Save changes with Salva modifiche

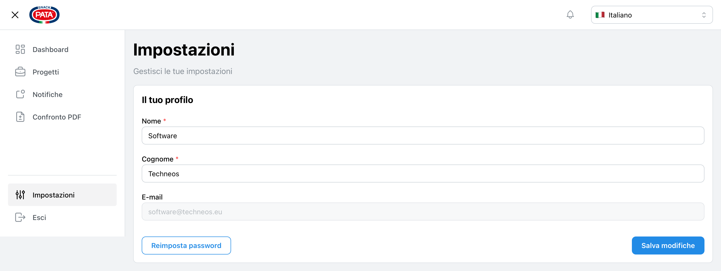(x=667, y=245)
